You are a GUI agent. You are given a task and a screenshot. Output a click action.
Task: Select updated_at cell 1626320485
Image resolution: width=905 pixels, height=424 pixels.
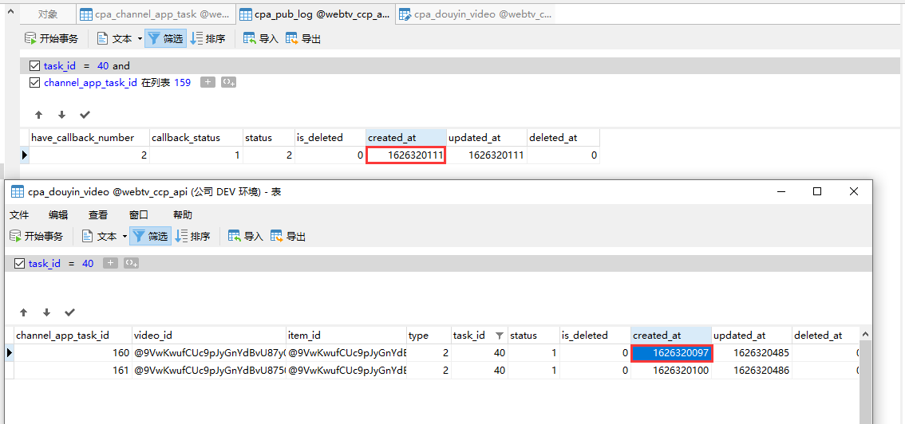pos(751,353)
